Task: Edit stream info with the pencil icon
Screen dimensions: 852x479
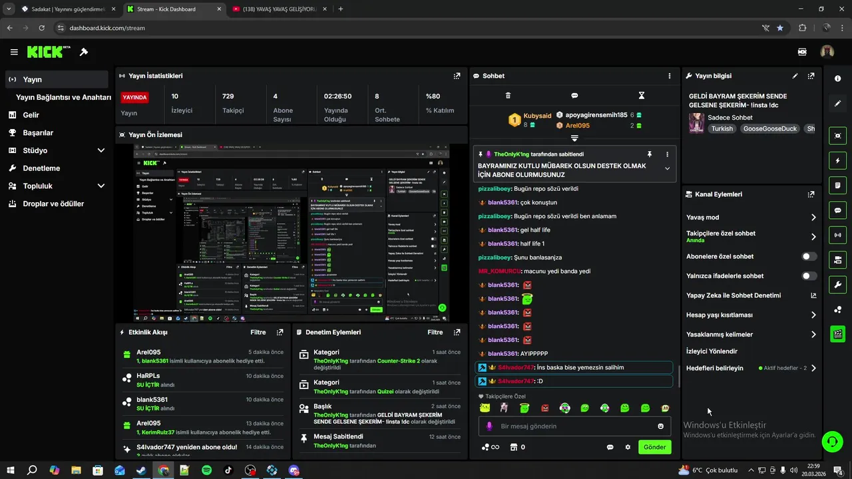Action: click(x=795, y=76)
